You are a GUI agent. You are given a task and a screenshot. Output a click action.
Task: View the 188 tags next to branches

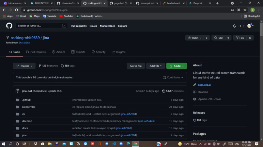pyautogui.click(x=68, y=66)
